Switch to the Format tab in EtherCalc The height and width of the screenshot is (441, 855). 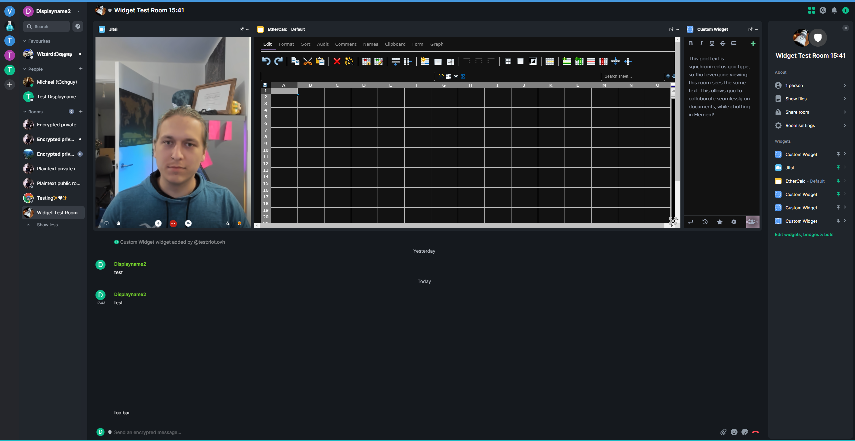[286, 44]
